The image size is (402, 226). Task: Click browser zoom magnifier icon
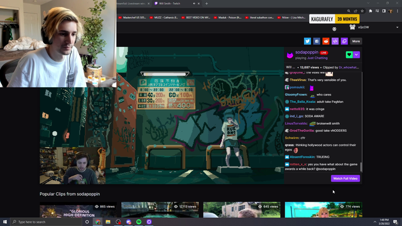[x=349, y=11]
